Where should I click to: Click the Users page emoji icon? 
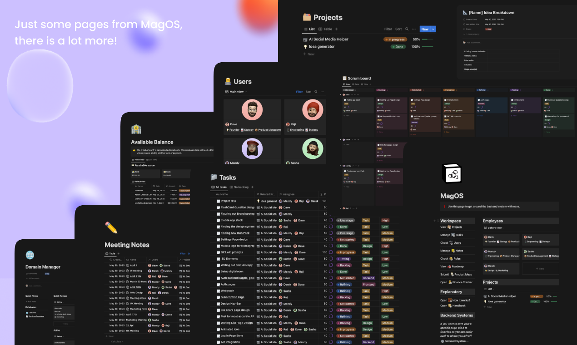[x=228, y=81]
